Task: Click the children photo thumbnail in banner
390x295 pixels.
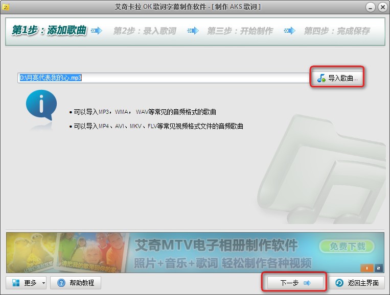Action: 92,253
